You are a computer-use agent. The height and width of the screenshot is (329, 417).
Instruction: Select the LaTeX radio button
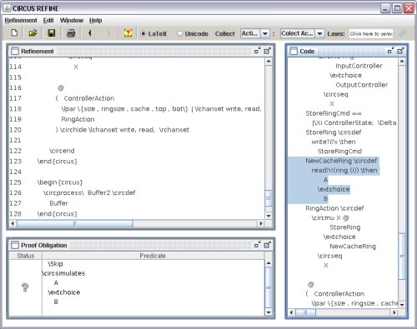(x=143, y=33)
